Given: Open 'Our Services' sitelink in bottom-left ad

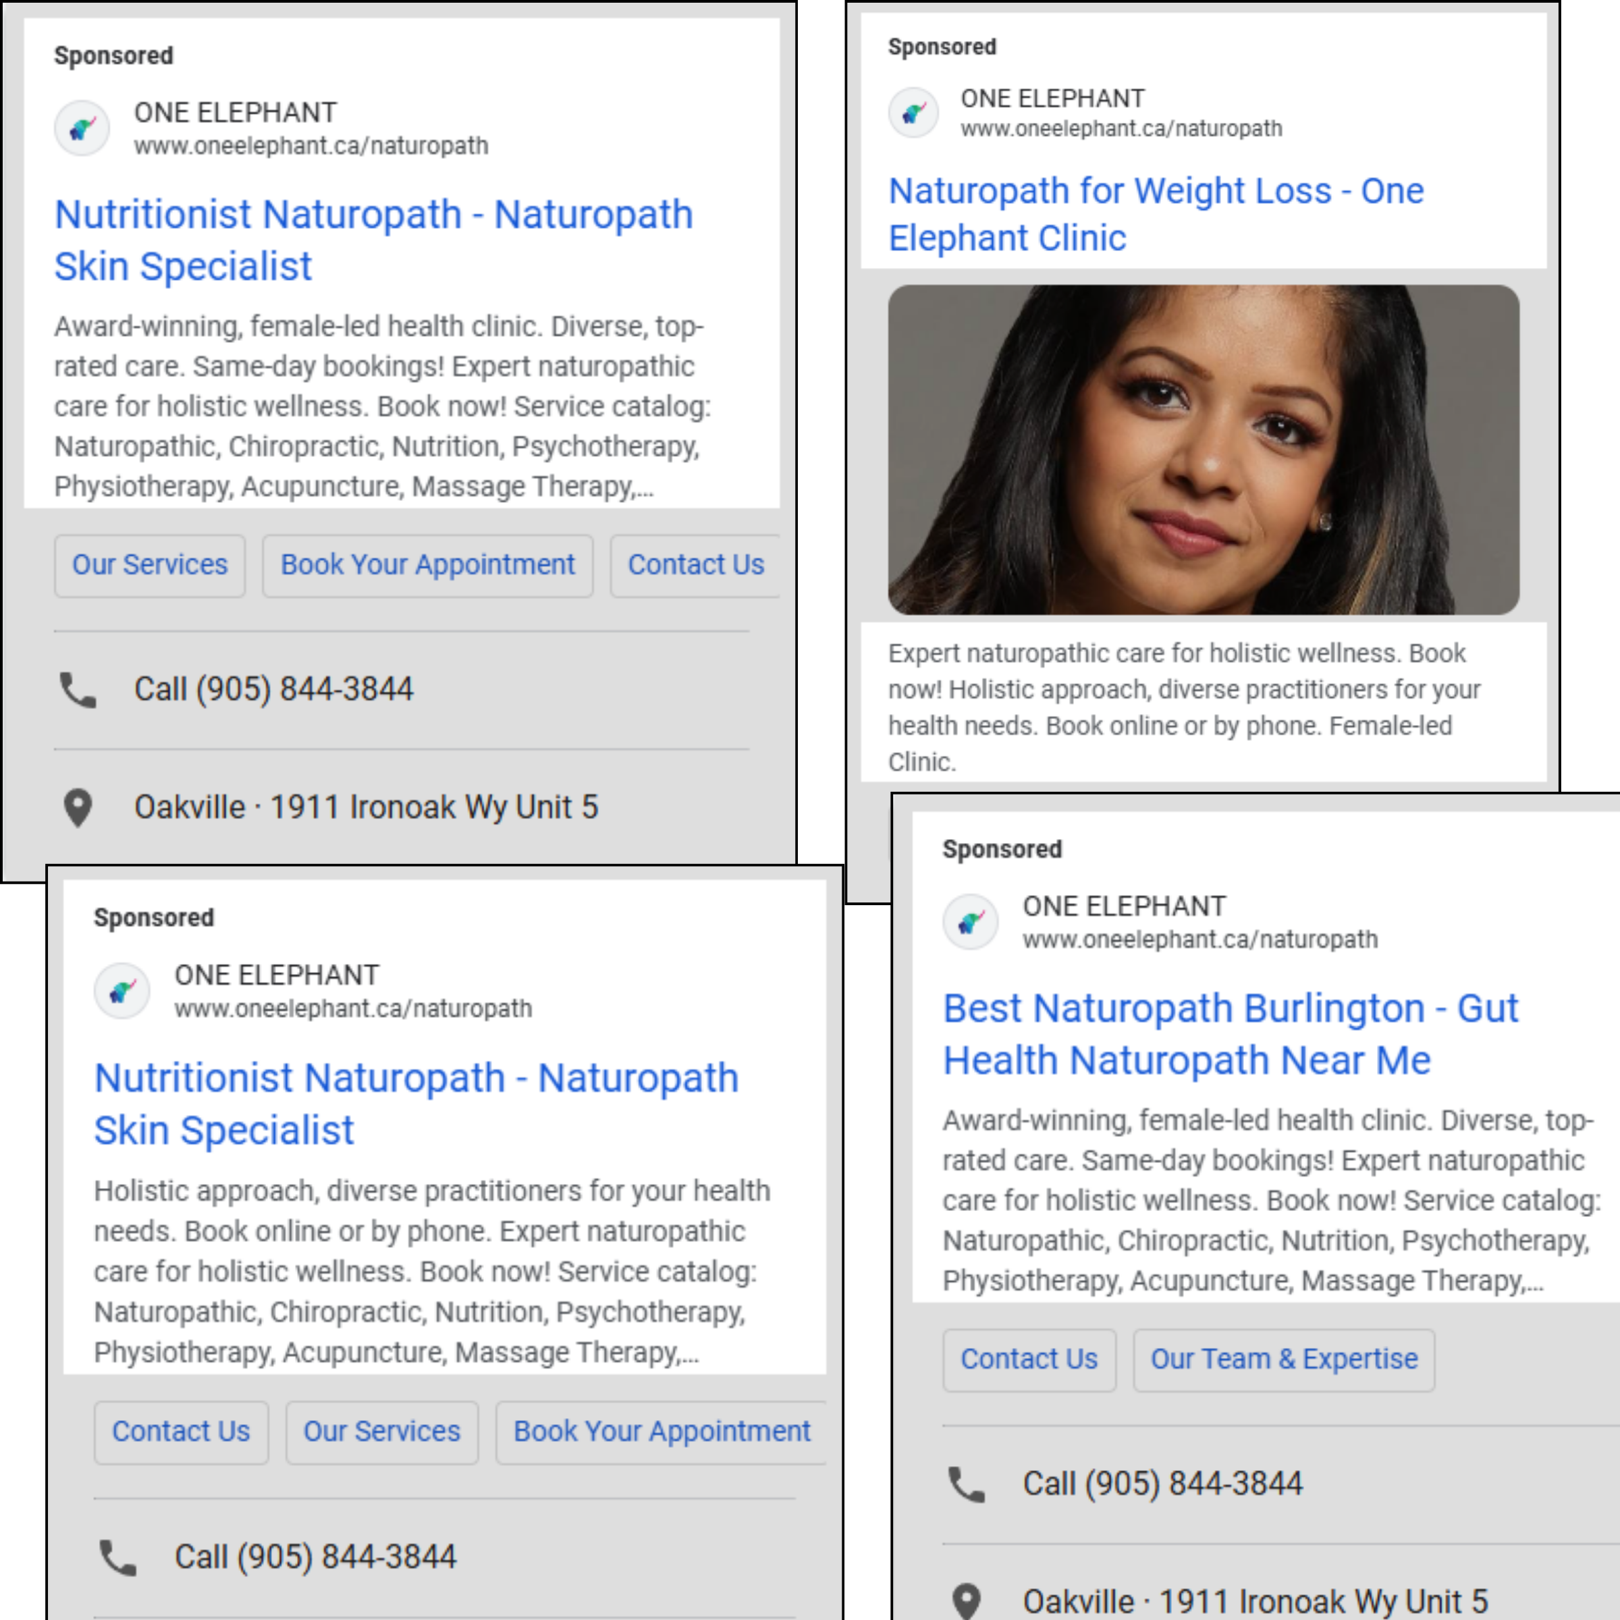Looking at the screenshot, I should (x=381, y=1432).
